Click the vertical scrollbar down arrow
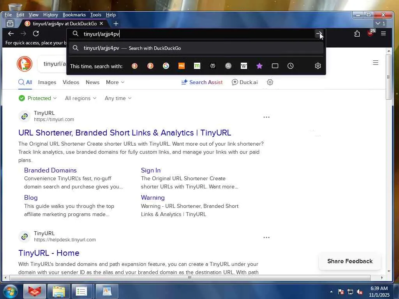Screen dimensions: 399x299 tap(388, 271)
